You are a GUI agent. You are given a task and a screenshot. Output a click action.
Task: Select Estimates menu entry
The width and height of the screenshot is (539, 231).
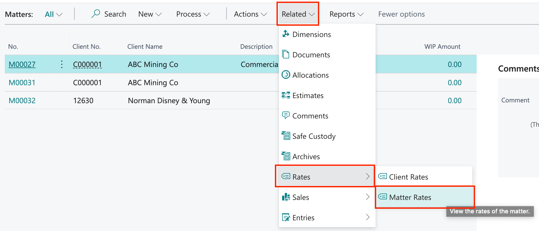327,95
